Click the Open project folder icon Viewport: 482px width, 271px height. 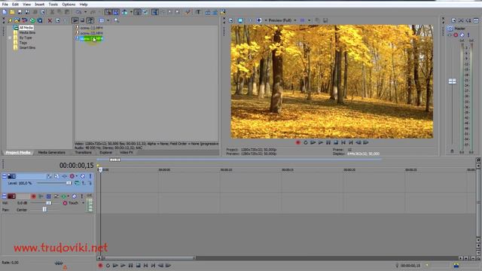[x=12, y=12]
